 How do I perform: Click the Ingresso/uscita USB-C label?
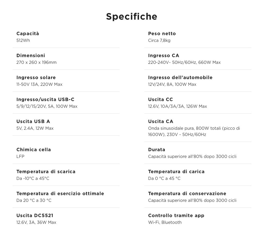pyautogui.click(x=45, y=100)
